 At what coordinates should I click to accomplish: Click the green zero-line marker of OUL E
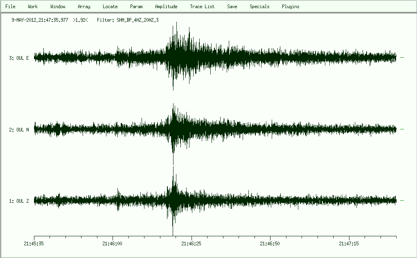point(402,58)
